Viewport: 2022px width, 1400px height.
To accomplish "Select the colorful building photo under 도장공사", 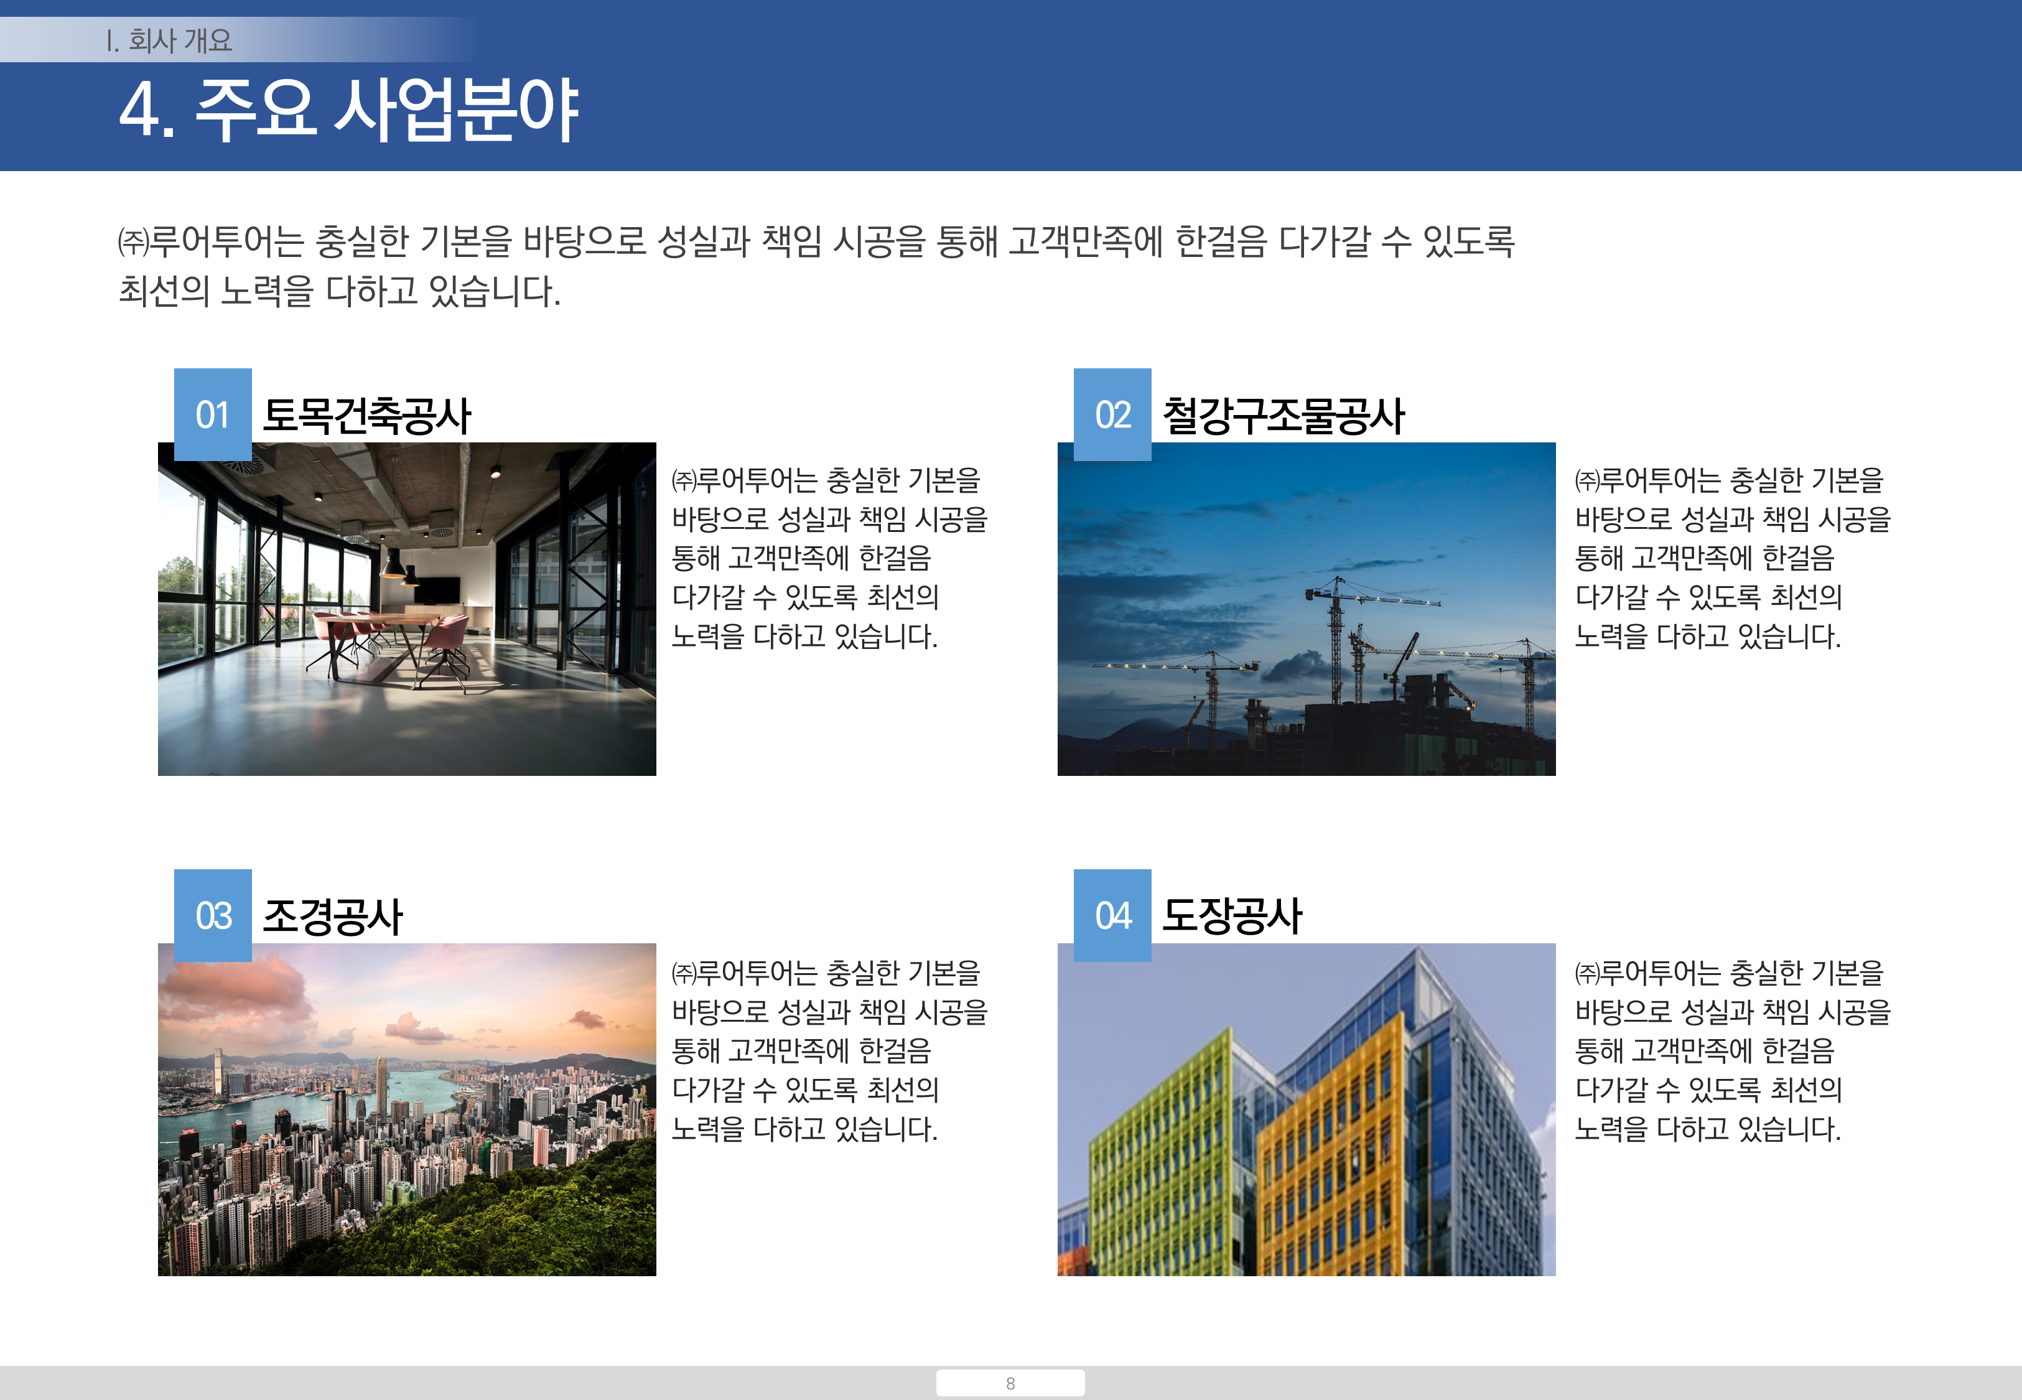I will click(x=1307, y=1109).
